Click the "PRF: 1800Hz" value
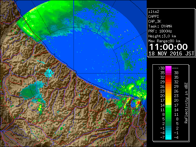This screenshot has height=147, width=196. click(160, 31)
